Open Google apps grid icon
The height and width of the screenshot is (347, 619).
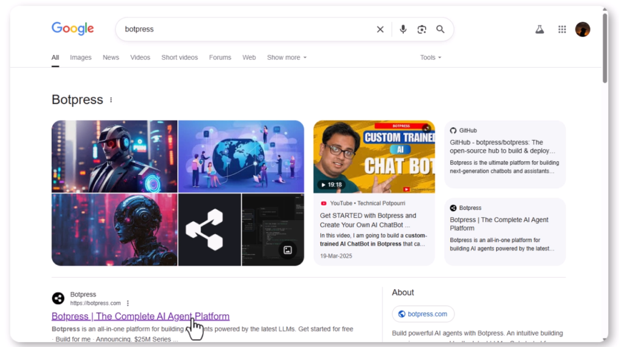click(562, 29)
